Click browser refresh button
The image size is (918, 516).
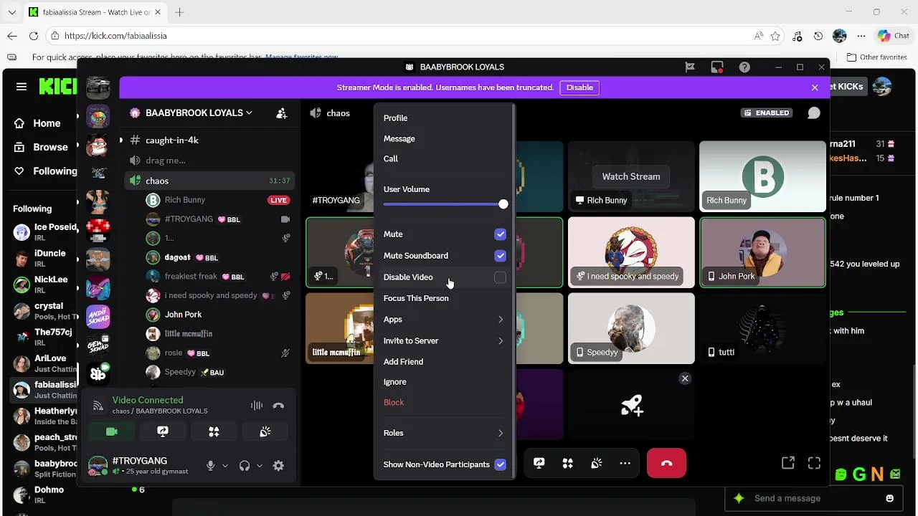[x=34, y=36]
